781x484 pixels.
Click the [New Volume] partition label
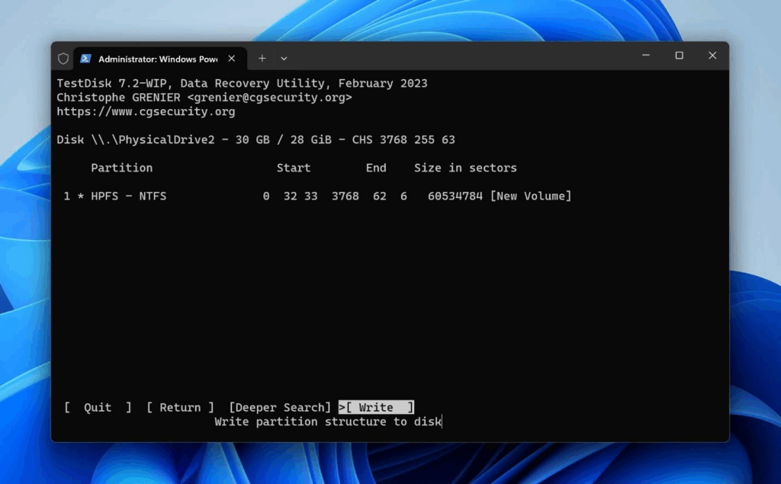coord(530,197)
